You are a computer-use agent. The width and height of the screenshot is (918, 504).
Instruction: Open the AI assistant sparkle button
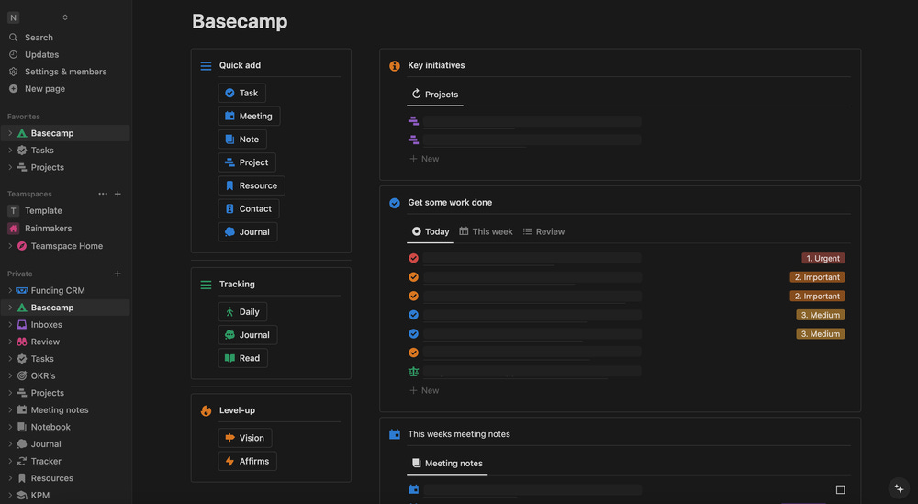pyautogui.click(x=899, y=488)
